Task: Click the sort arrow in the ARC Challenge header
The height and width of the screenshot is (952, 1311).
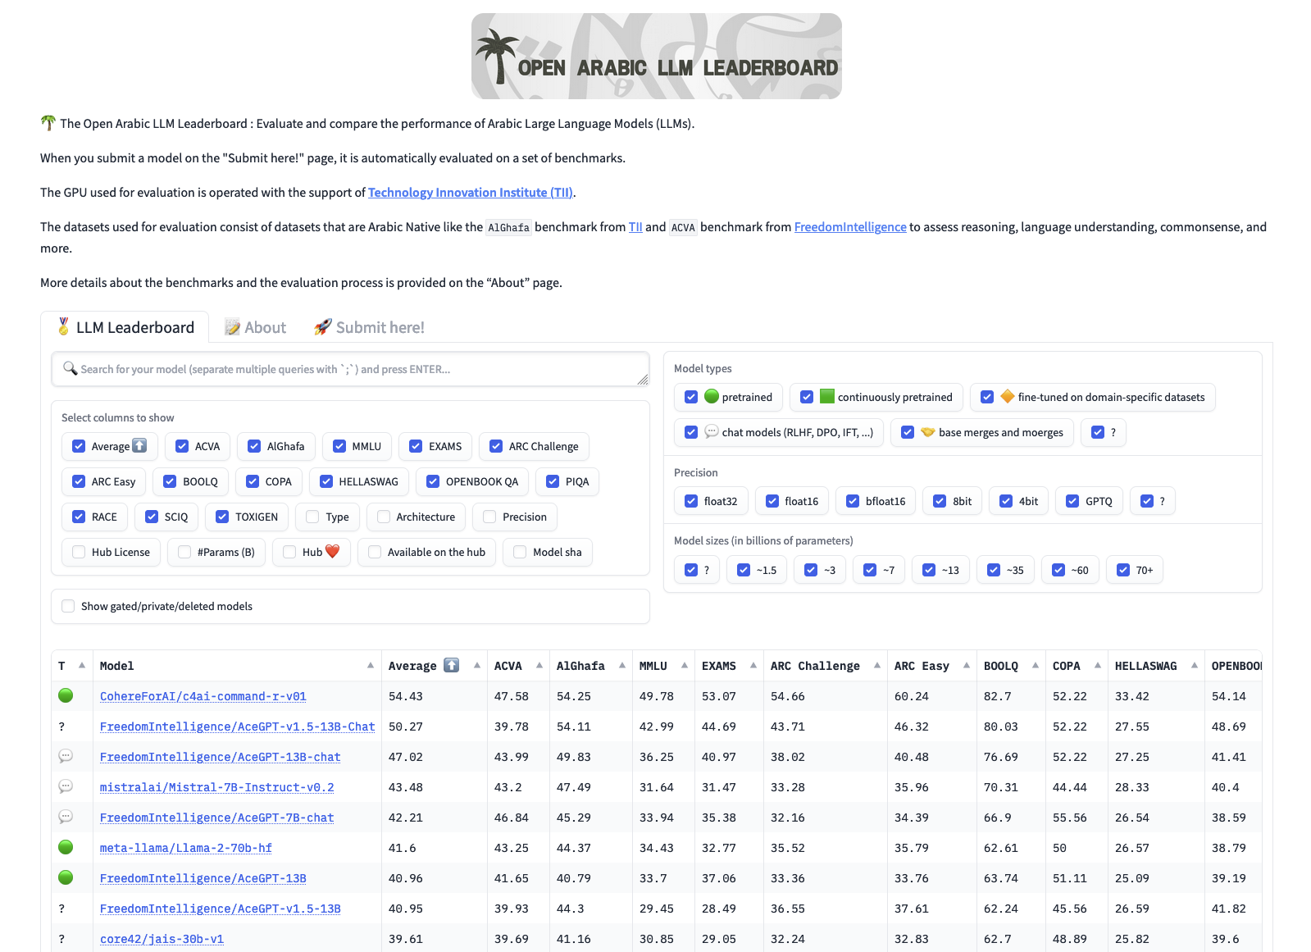Action: coord(877,665)
